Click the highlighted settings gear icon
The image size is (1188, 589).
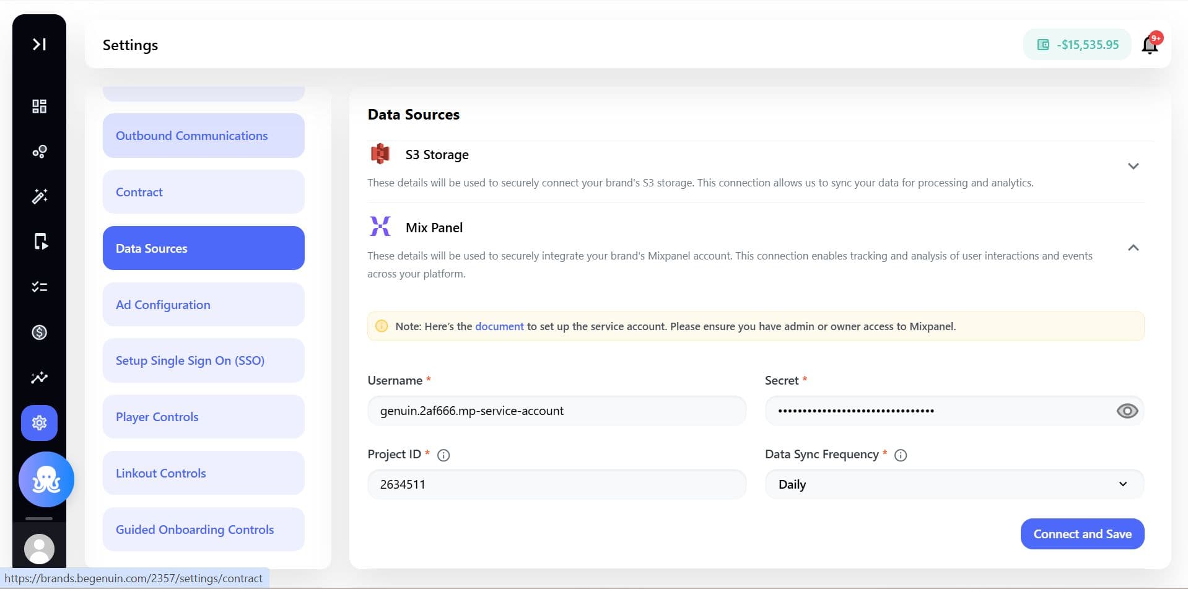point(39,423)
